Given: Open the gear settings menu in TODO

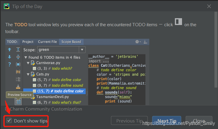Looking at the screenshot, I should pyautogui.click(x=138, y=42).
